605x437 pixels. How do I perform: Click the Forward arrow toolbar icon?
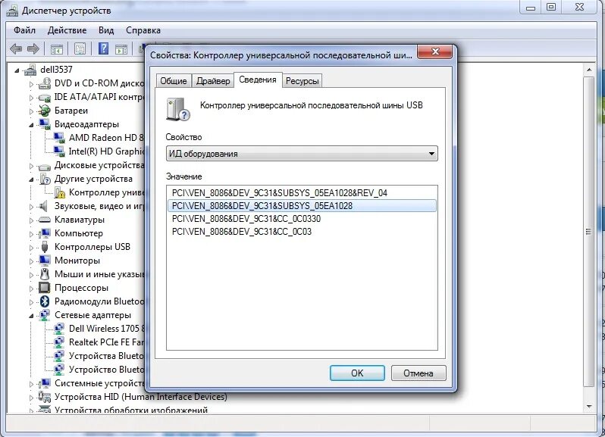(x=33, y=49)
